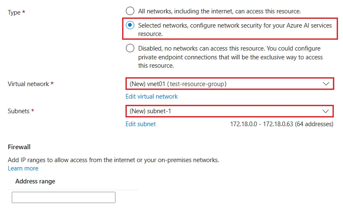Viewport: 343px width, 211px height.
Task: Click the Type field label
Action: [x=14, y=13]
